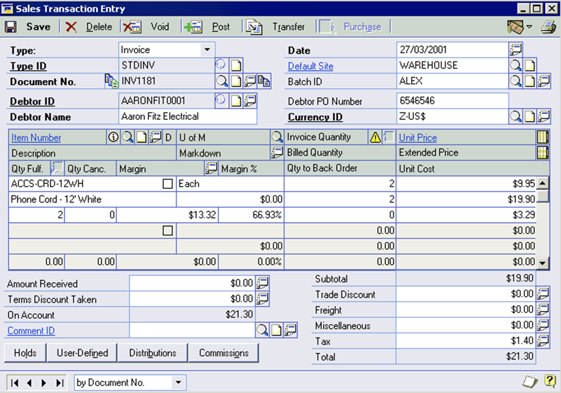
Task: Click the yellow warning icon near Invoice Quantity
Action: (x=375, y=137)
